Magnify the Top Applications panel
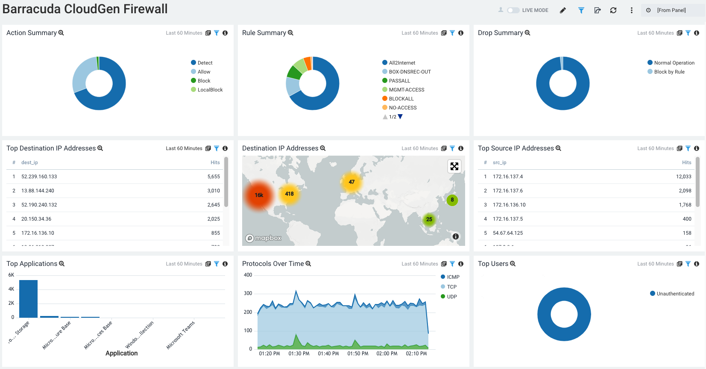This screenshot has height=369, width=706. pos(62,264)
